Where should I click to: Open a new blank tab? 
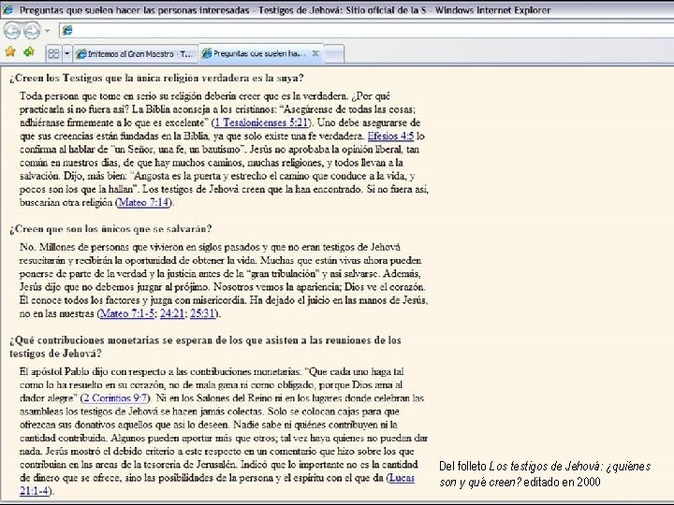click(334, 53)
